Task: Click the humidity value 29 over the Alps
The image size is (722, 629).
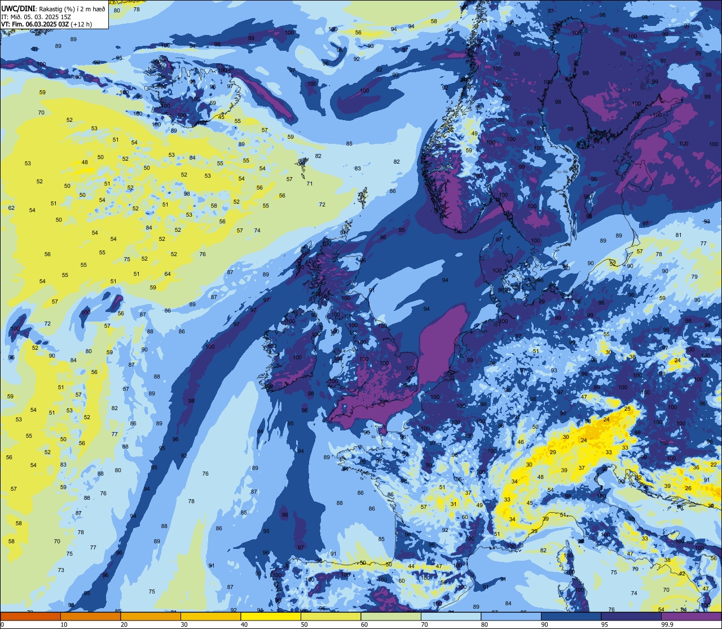Action: coord(553,452)
